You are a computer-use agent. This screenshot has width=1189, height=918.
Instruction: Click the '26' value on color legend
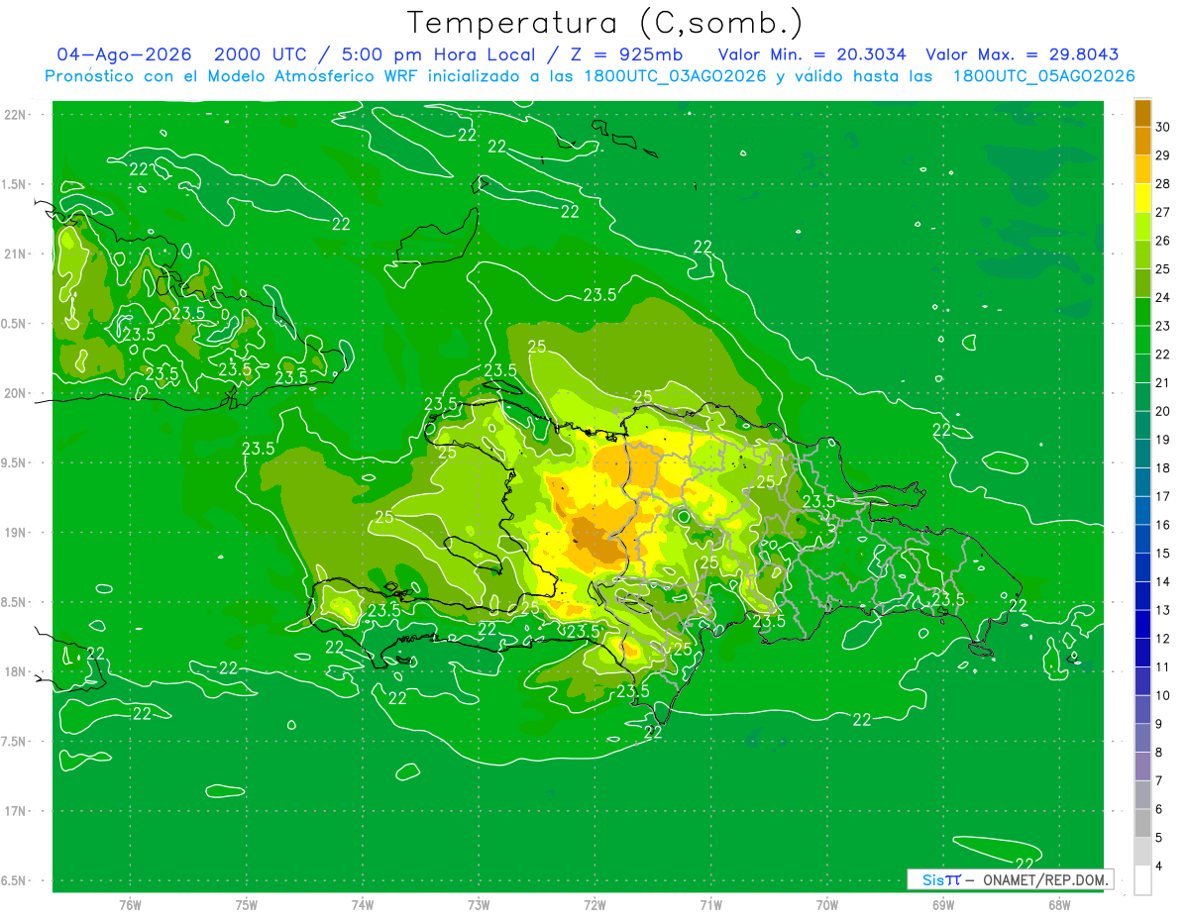click(1163, 241)
